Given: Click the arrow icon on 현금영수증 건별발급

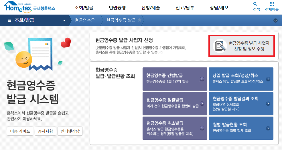Looking at the screenshot, I should coord(202,79).
